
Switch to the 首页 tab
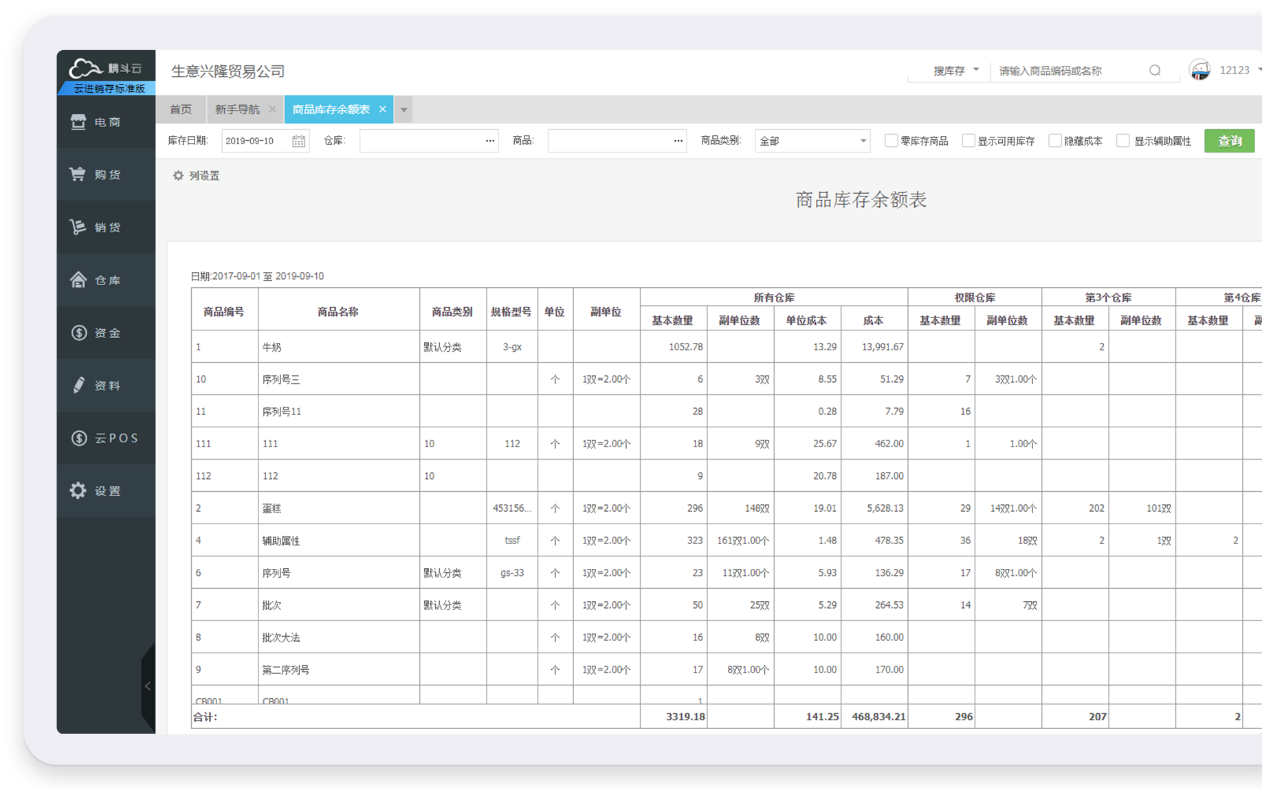click(x=181, y=110)
